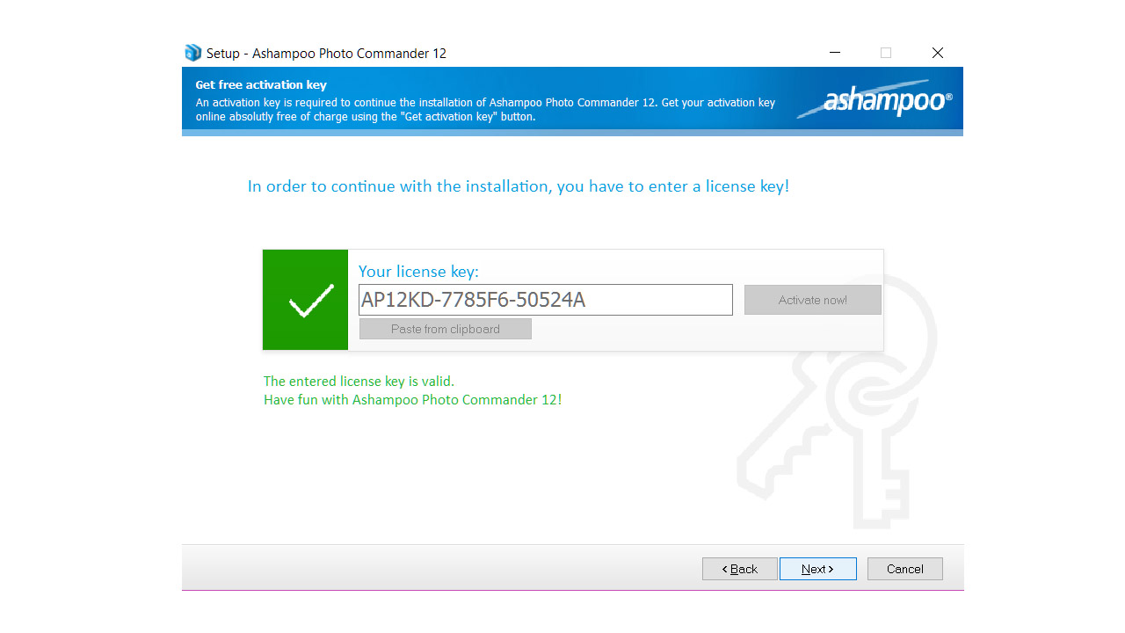Click the maximize button in the title bar
Image resolution: width=1125 pixels, height=633 pixels.
(886, 53)
